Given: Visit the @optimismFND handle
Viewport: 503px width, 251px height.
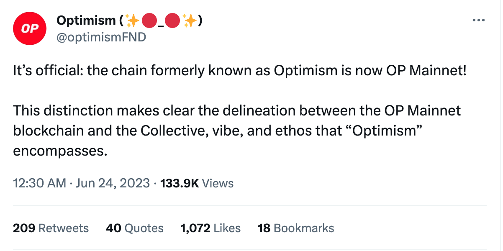Looking at the screenshot, I should [x=101, y=37].
